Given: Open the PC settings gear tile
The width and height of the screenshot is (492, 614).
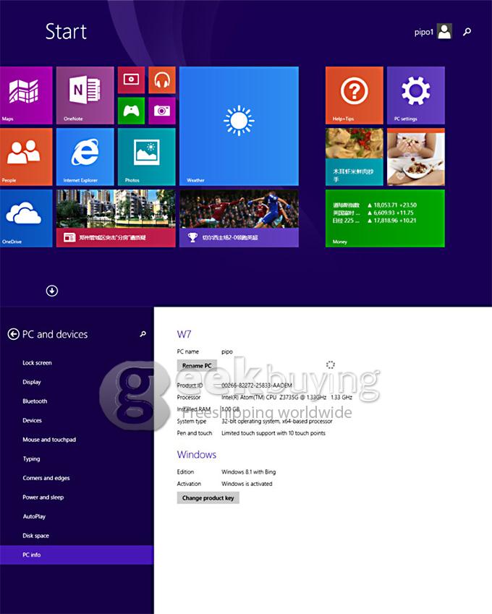Looking at the screenshot, I should point(415,95).
